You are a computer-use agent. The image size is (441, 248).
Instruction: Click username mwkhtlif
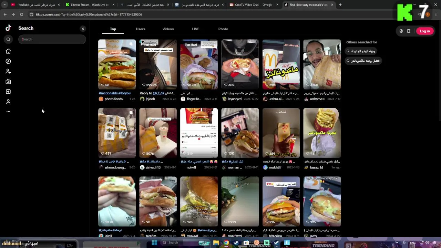tap(275, 168)
